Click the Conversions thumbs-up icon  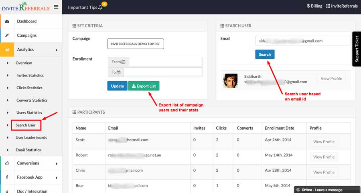coord(7,163)
